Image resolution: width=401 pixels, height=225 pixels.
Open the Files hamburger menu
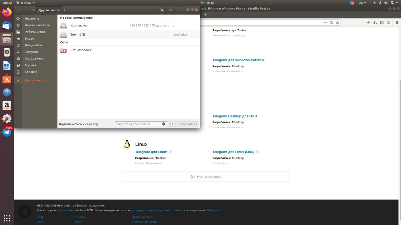tap(180, 10)
